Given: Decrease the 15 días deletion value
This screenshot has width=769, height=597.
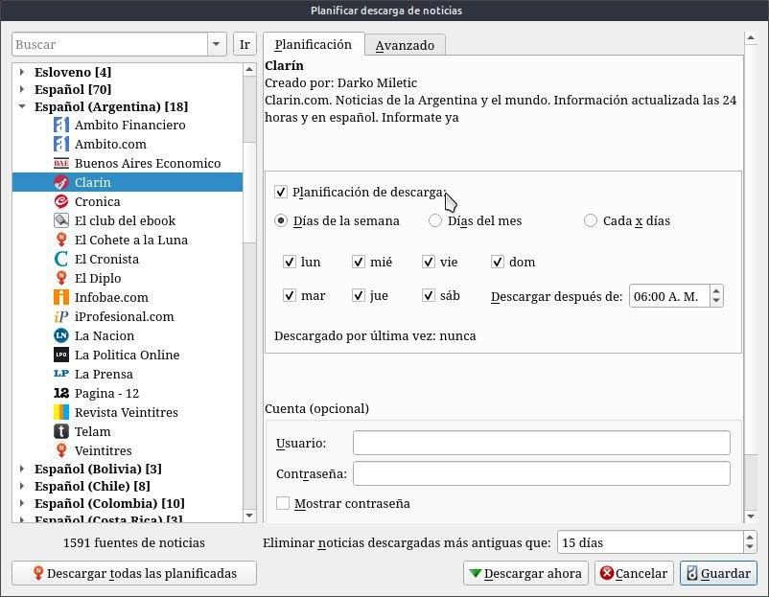Looking at the screenshot, I should tap(750, 547).
